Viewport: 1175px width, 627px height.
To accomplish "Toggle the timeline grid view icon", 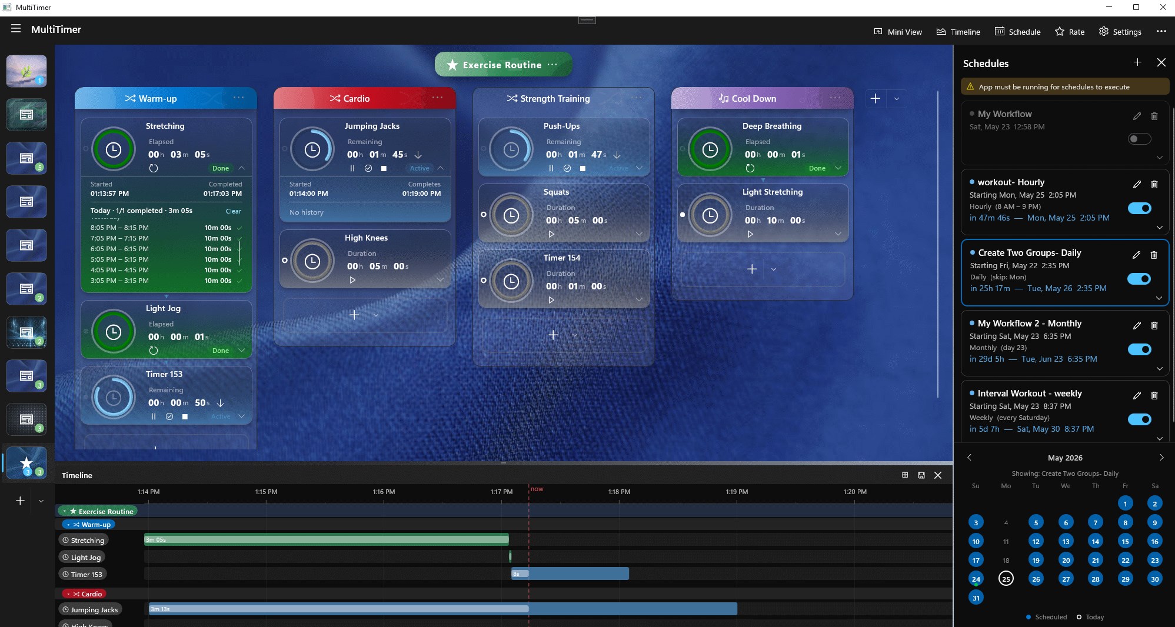I will [x=905, y=475].
